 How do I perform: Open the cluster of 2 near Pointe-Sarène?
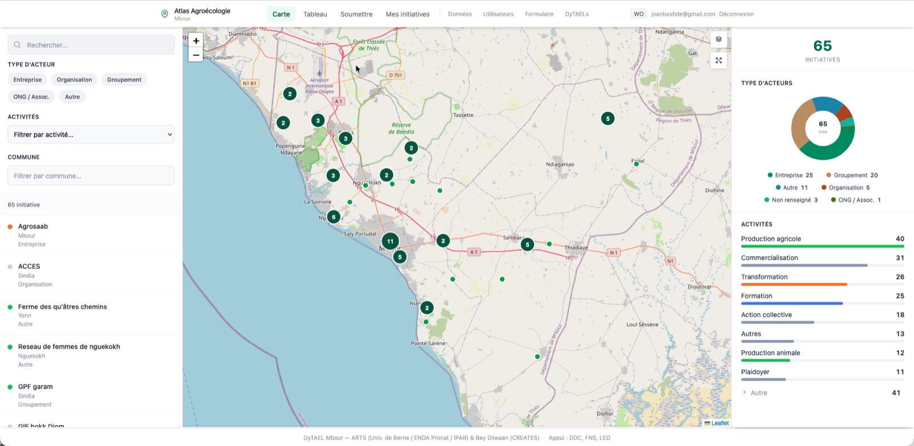[427, 308]
